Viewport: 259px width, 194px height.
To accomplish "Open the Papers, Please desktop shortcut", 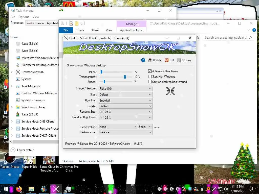I will pos(10,161).
